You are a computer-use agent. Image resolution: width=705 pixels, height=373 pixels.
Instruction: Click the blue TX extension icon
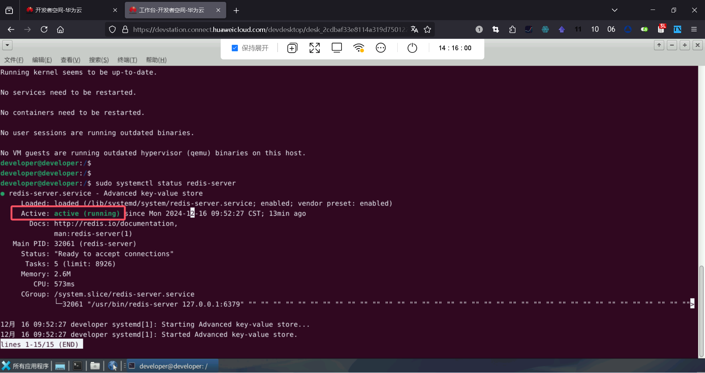[x=677, y=29]
